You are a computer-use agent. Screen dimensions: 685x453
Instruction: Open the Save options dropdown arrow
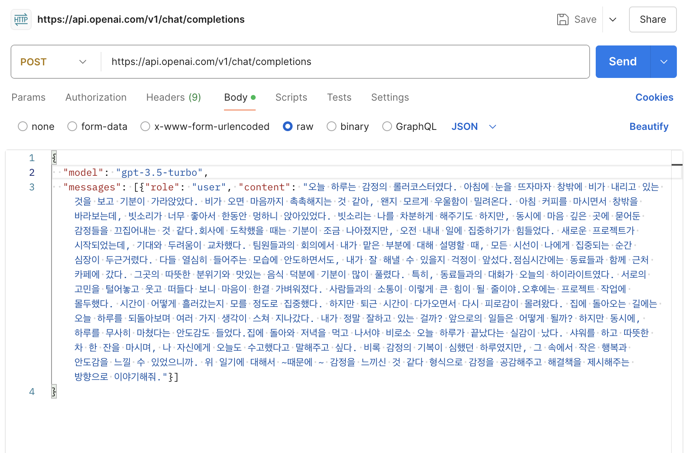613,19
